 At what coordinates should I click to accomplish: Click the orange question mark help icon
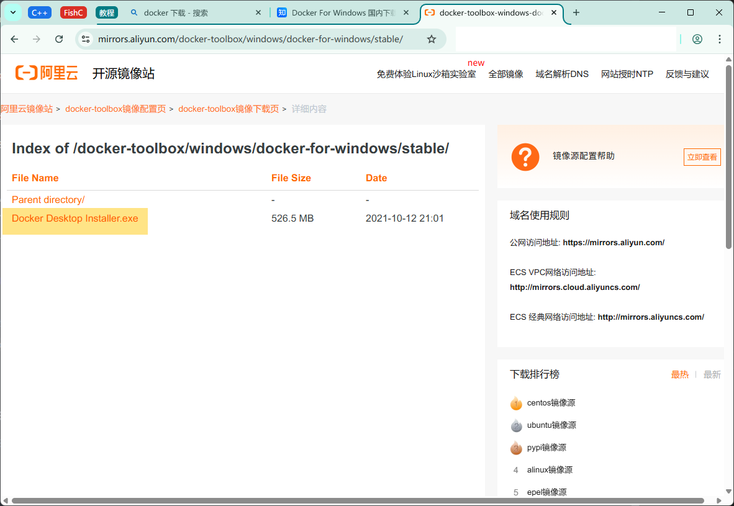tap(525, 157)
